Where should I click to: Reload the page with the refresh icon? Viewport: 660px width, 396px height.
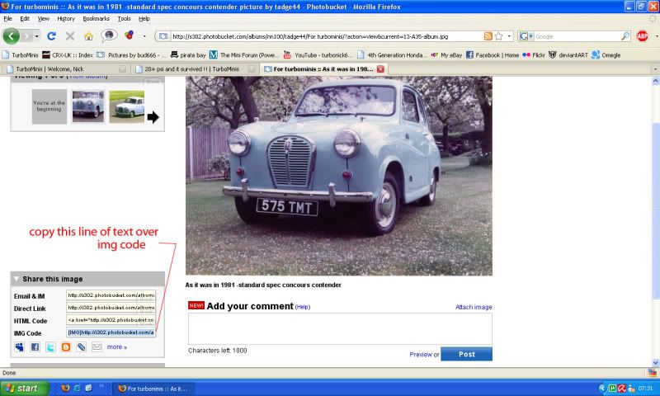51,36
